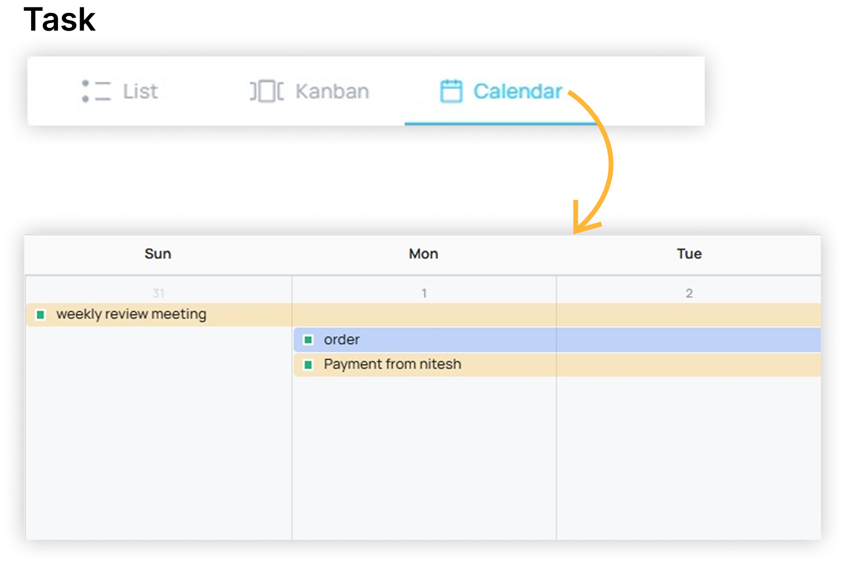Switch to the List tab label

point(140,91)
